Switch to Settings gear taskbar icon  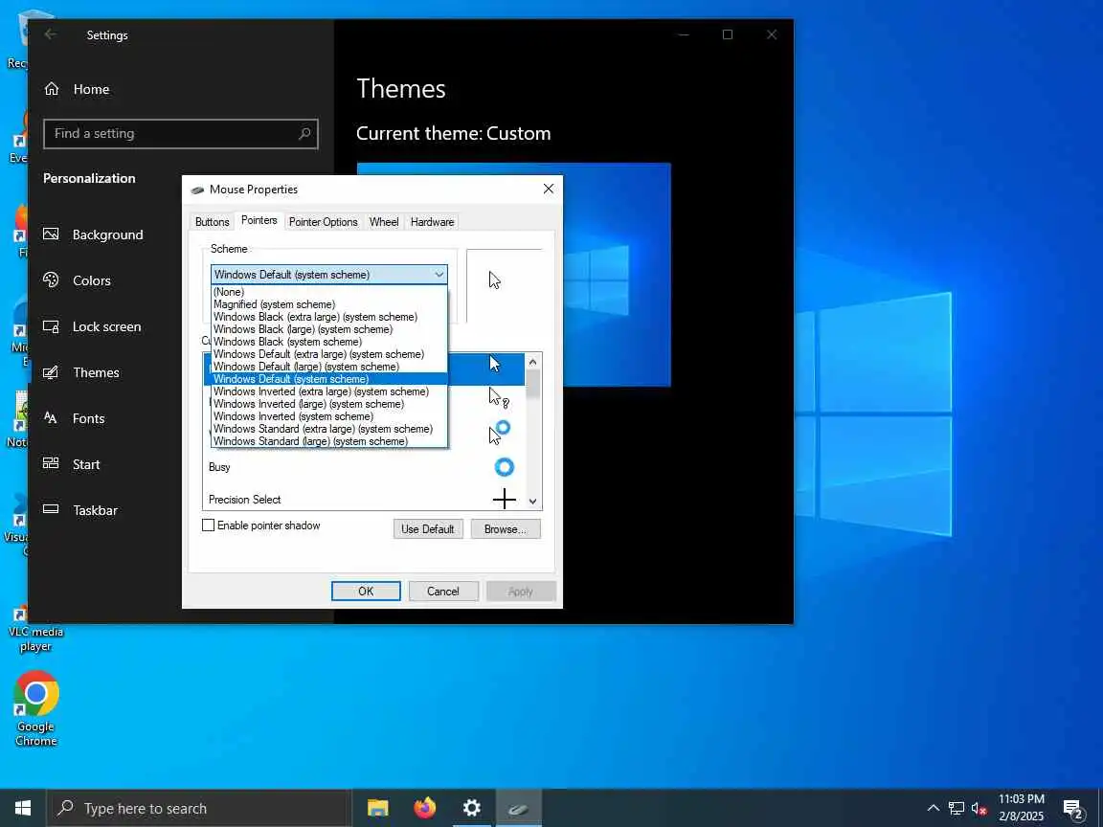pyautogui.click(x=471, y=808)
